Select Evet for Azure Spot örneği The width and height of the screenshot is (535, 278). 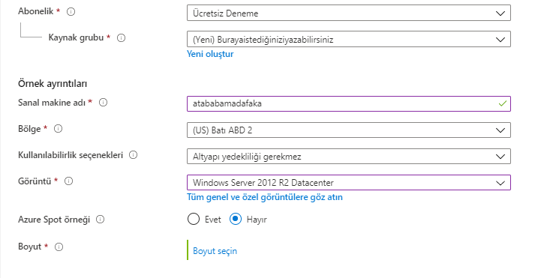tap(194, 219)
